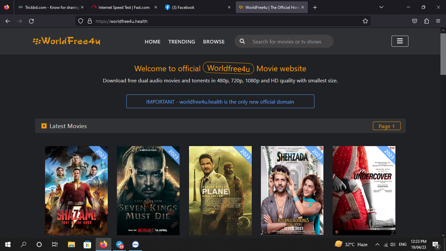The image size is (446, 251).
Task: Click the Page 1 button
Action: (387, 126)
